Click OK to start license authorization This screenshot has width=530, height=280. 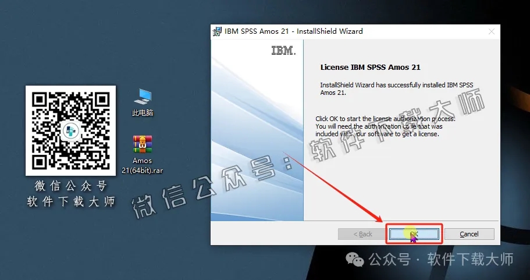coord(414,234)
